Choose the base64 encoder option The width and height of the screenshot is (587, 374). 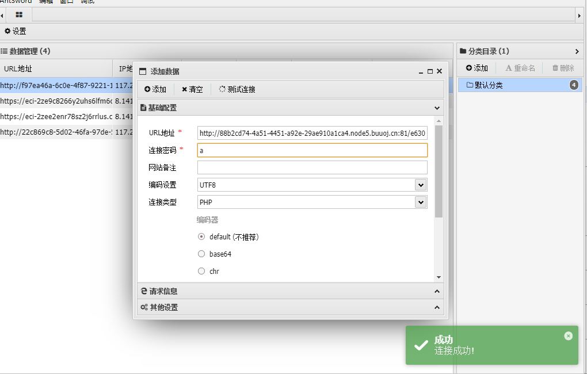[x=201, y=254]
